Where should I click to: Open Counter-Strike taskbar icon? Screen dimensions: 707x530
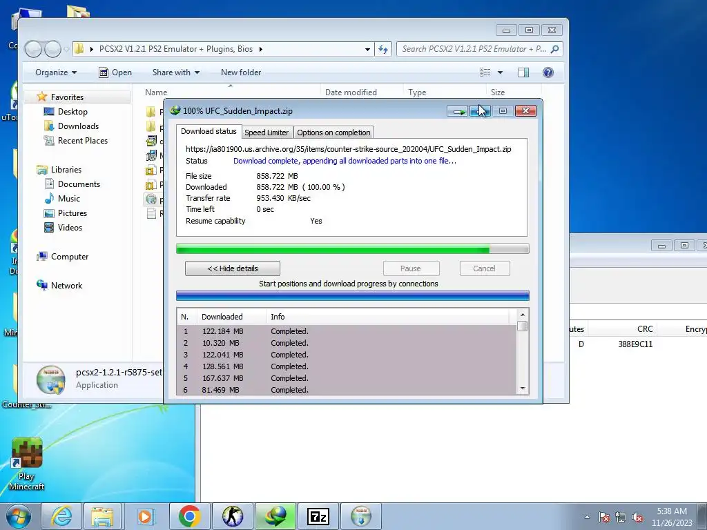click(x=233, y=516)
